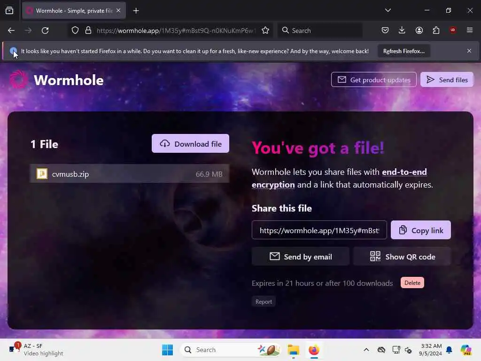This screenshot has width=481, height=361.
Task: Open the notifications bell icon
Action: (449, 350)
